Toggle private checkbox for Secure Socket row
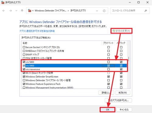This screenshot has height=113, width=152. [x=109, y=47]
